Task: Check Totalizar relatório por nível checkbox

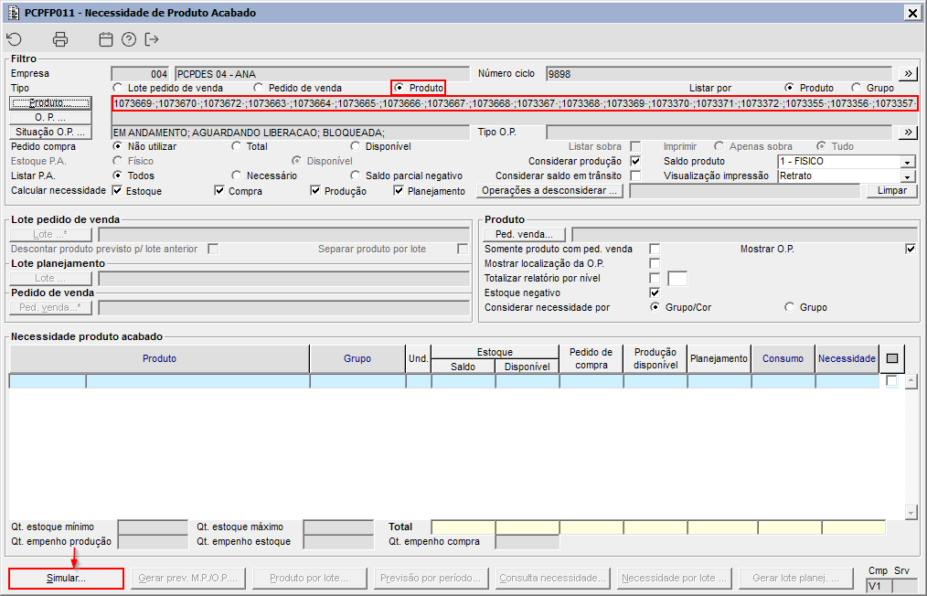Action: click(655, 278)
